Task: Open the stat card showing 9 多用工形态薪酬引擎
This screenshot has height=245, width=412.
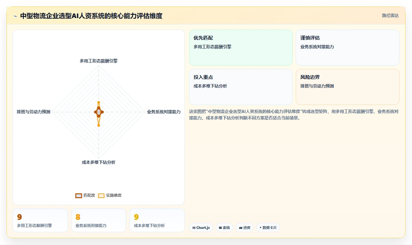Action: click(x=40, y=220)
